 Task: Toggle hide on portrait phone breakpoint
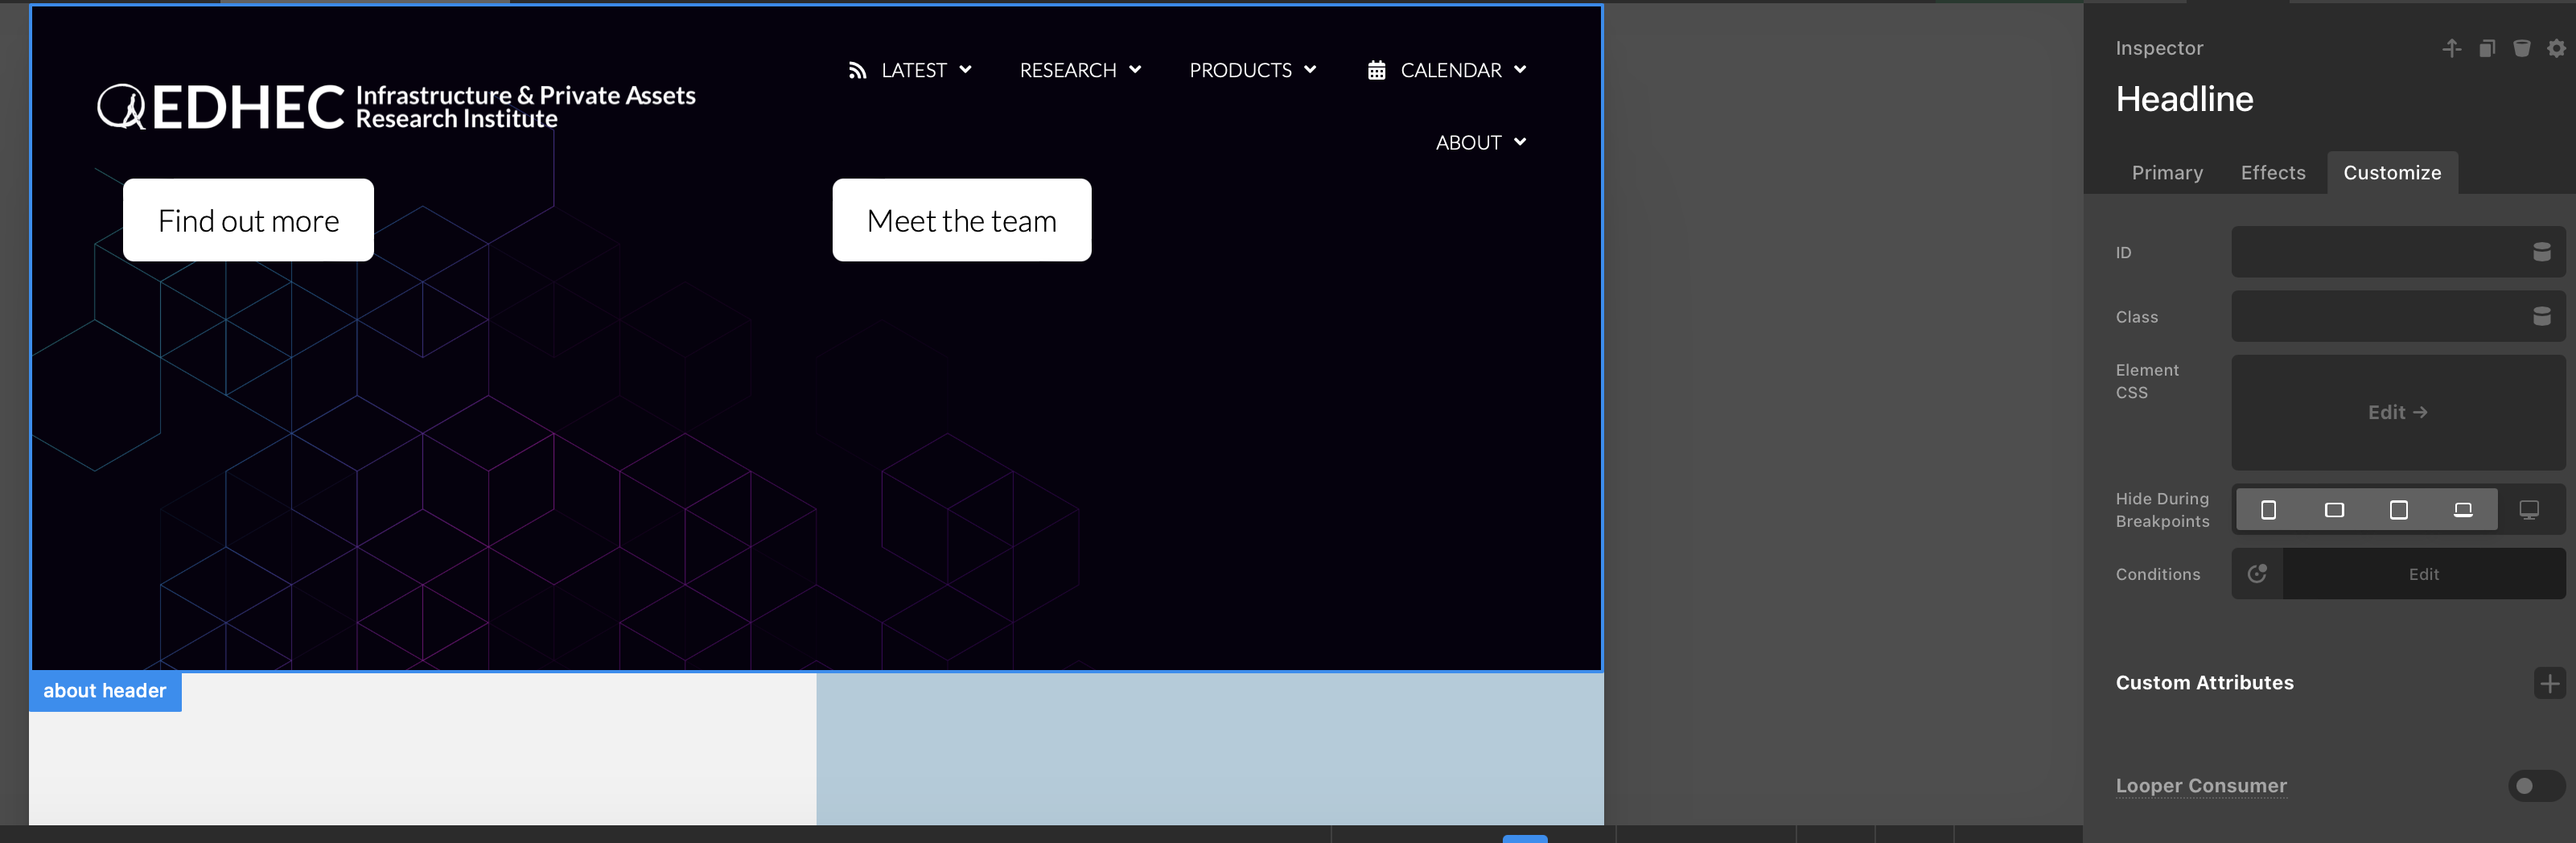coord(2268,510)
